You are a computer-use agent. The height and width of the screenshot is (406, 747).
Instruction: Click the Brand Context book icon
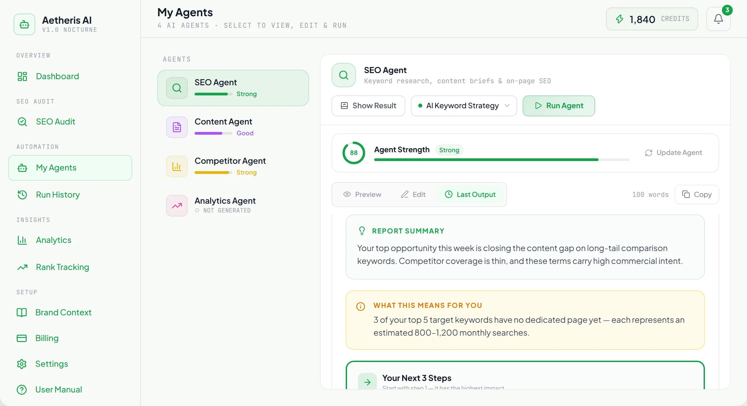pos(22,313)
